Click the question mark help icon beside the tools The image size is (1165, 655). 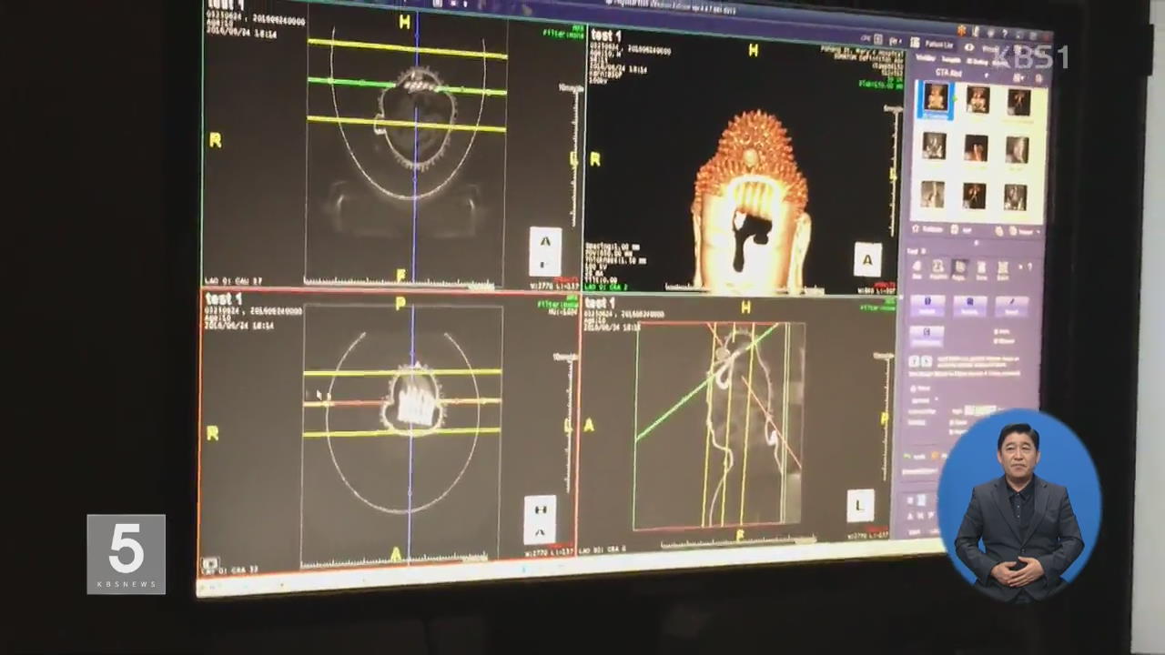(1029, 266)
